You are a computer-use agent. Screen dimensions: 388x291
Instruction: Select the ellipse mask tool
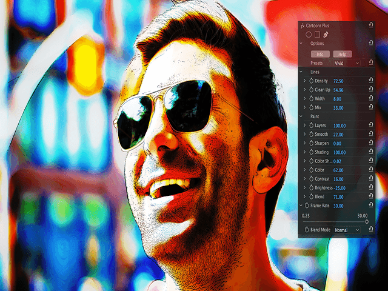(309, 35)
